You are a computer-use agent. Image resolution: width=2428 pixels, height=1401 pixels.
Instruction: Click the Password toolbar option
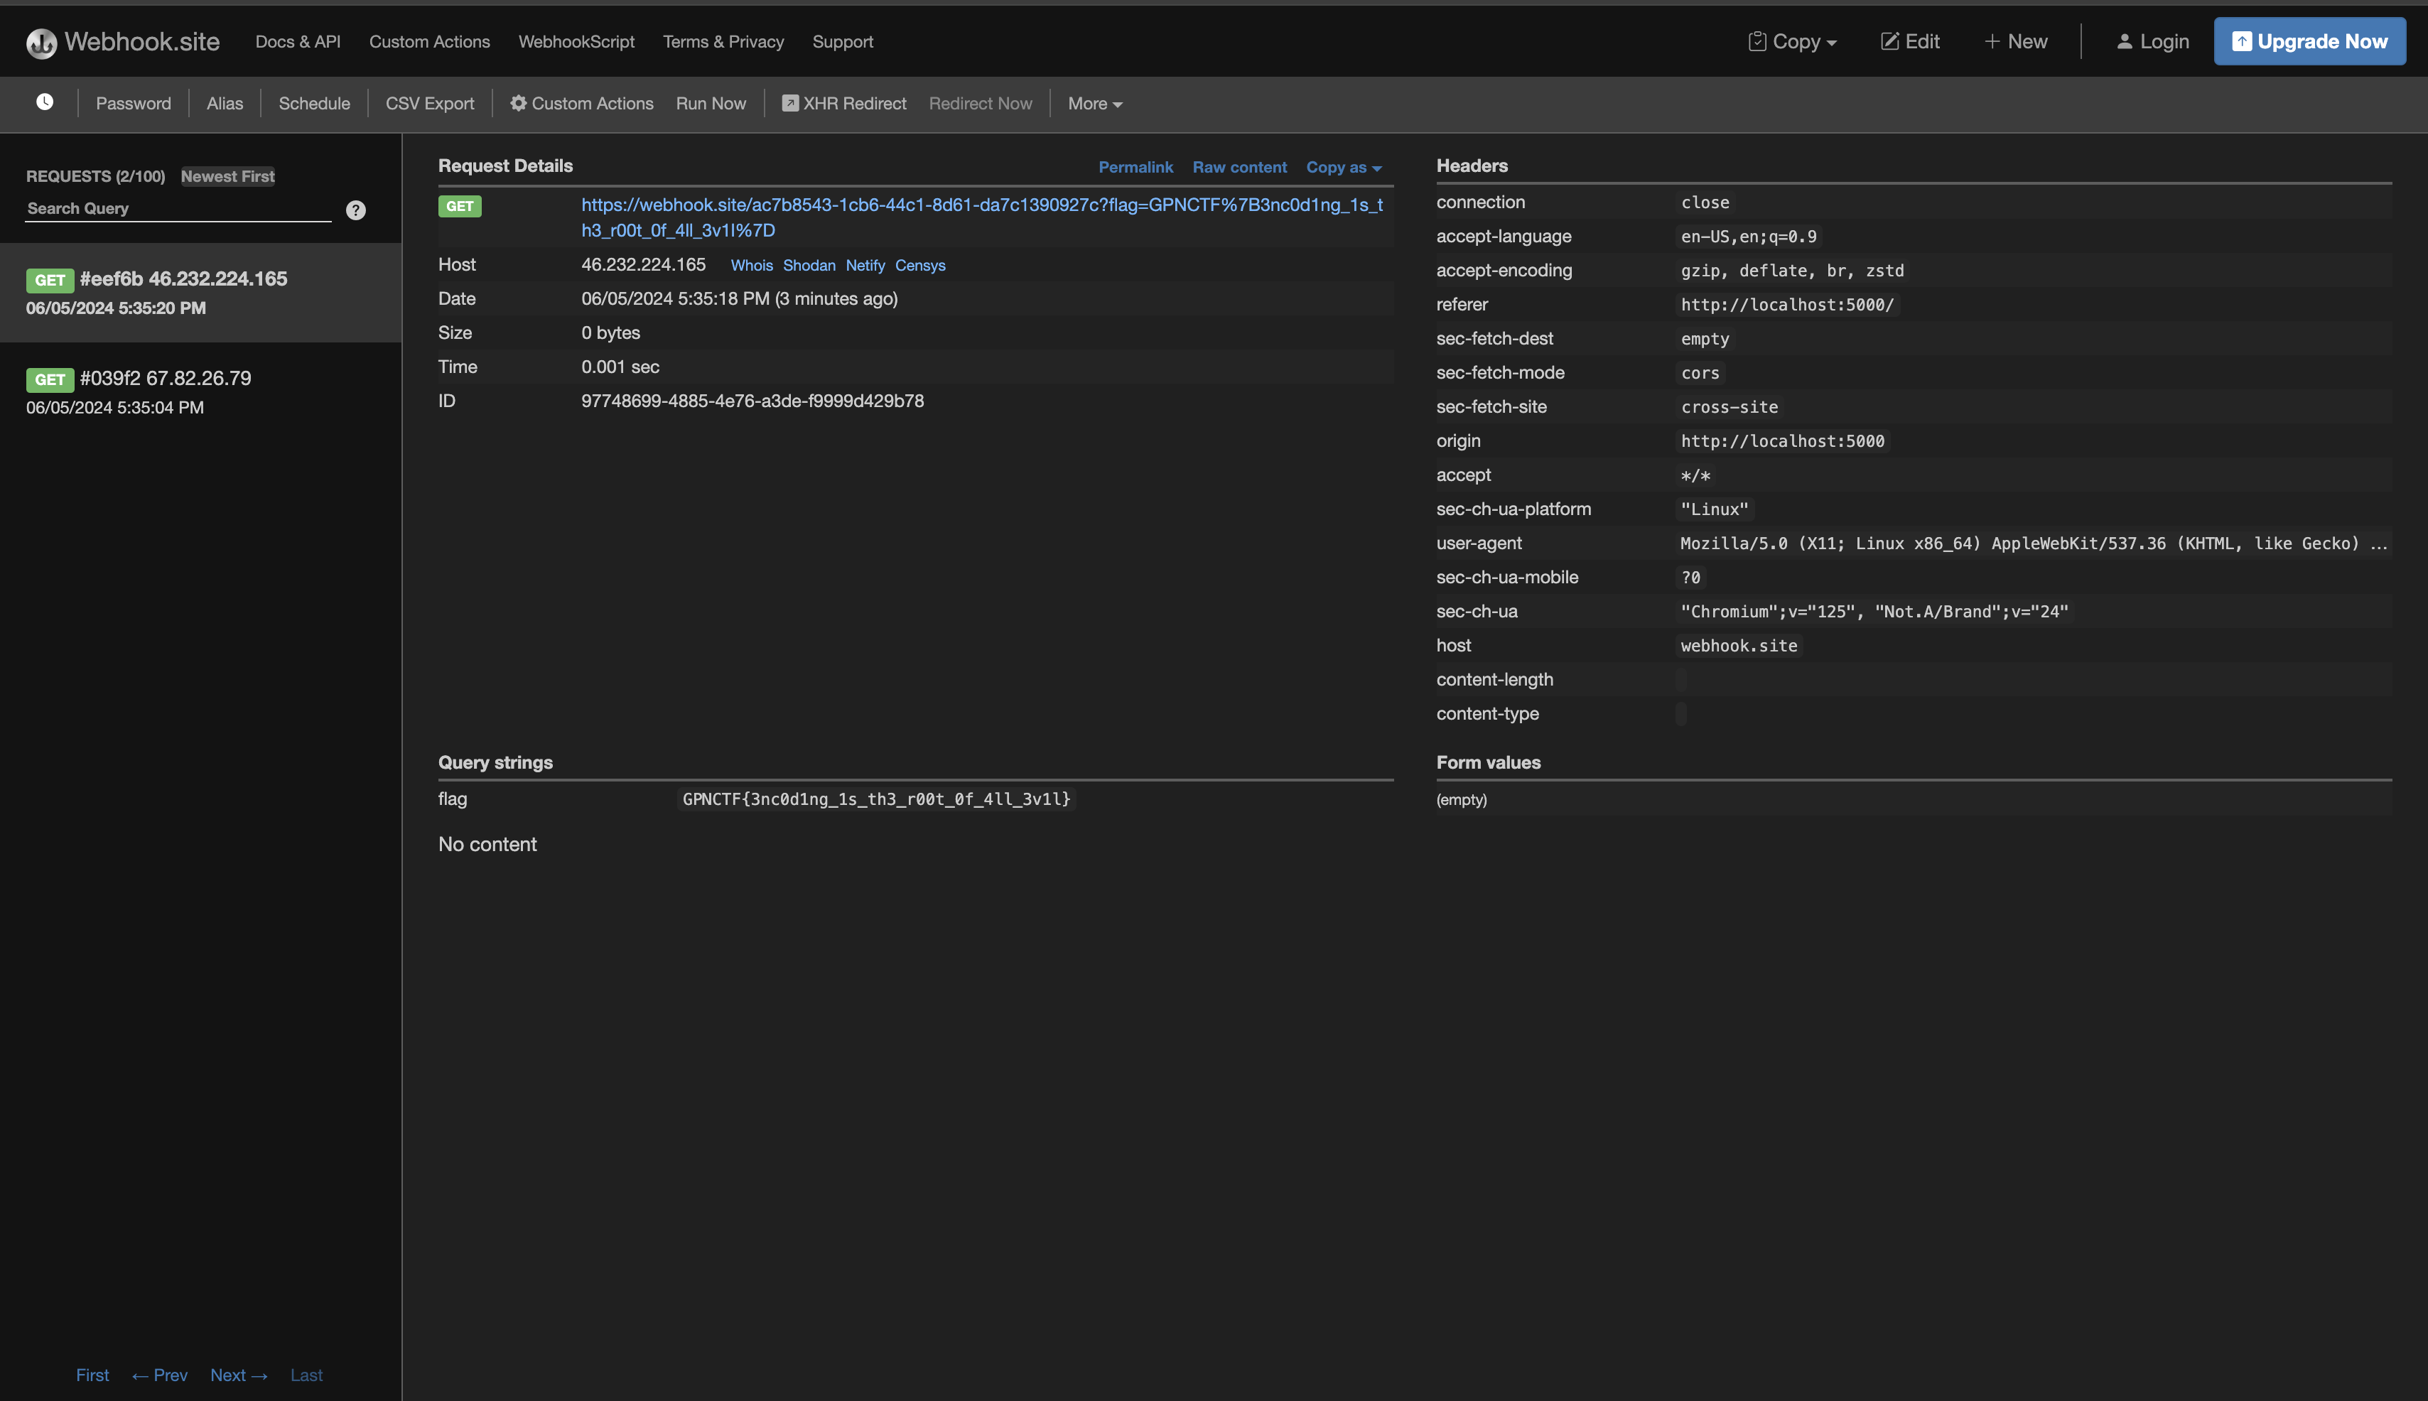tap(133, 103)
